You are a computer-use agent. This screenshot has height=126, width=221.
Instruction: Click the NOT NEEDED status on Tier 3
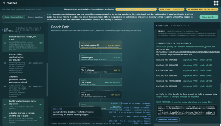coord(116,95)
